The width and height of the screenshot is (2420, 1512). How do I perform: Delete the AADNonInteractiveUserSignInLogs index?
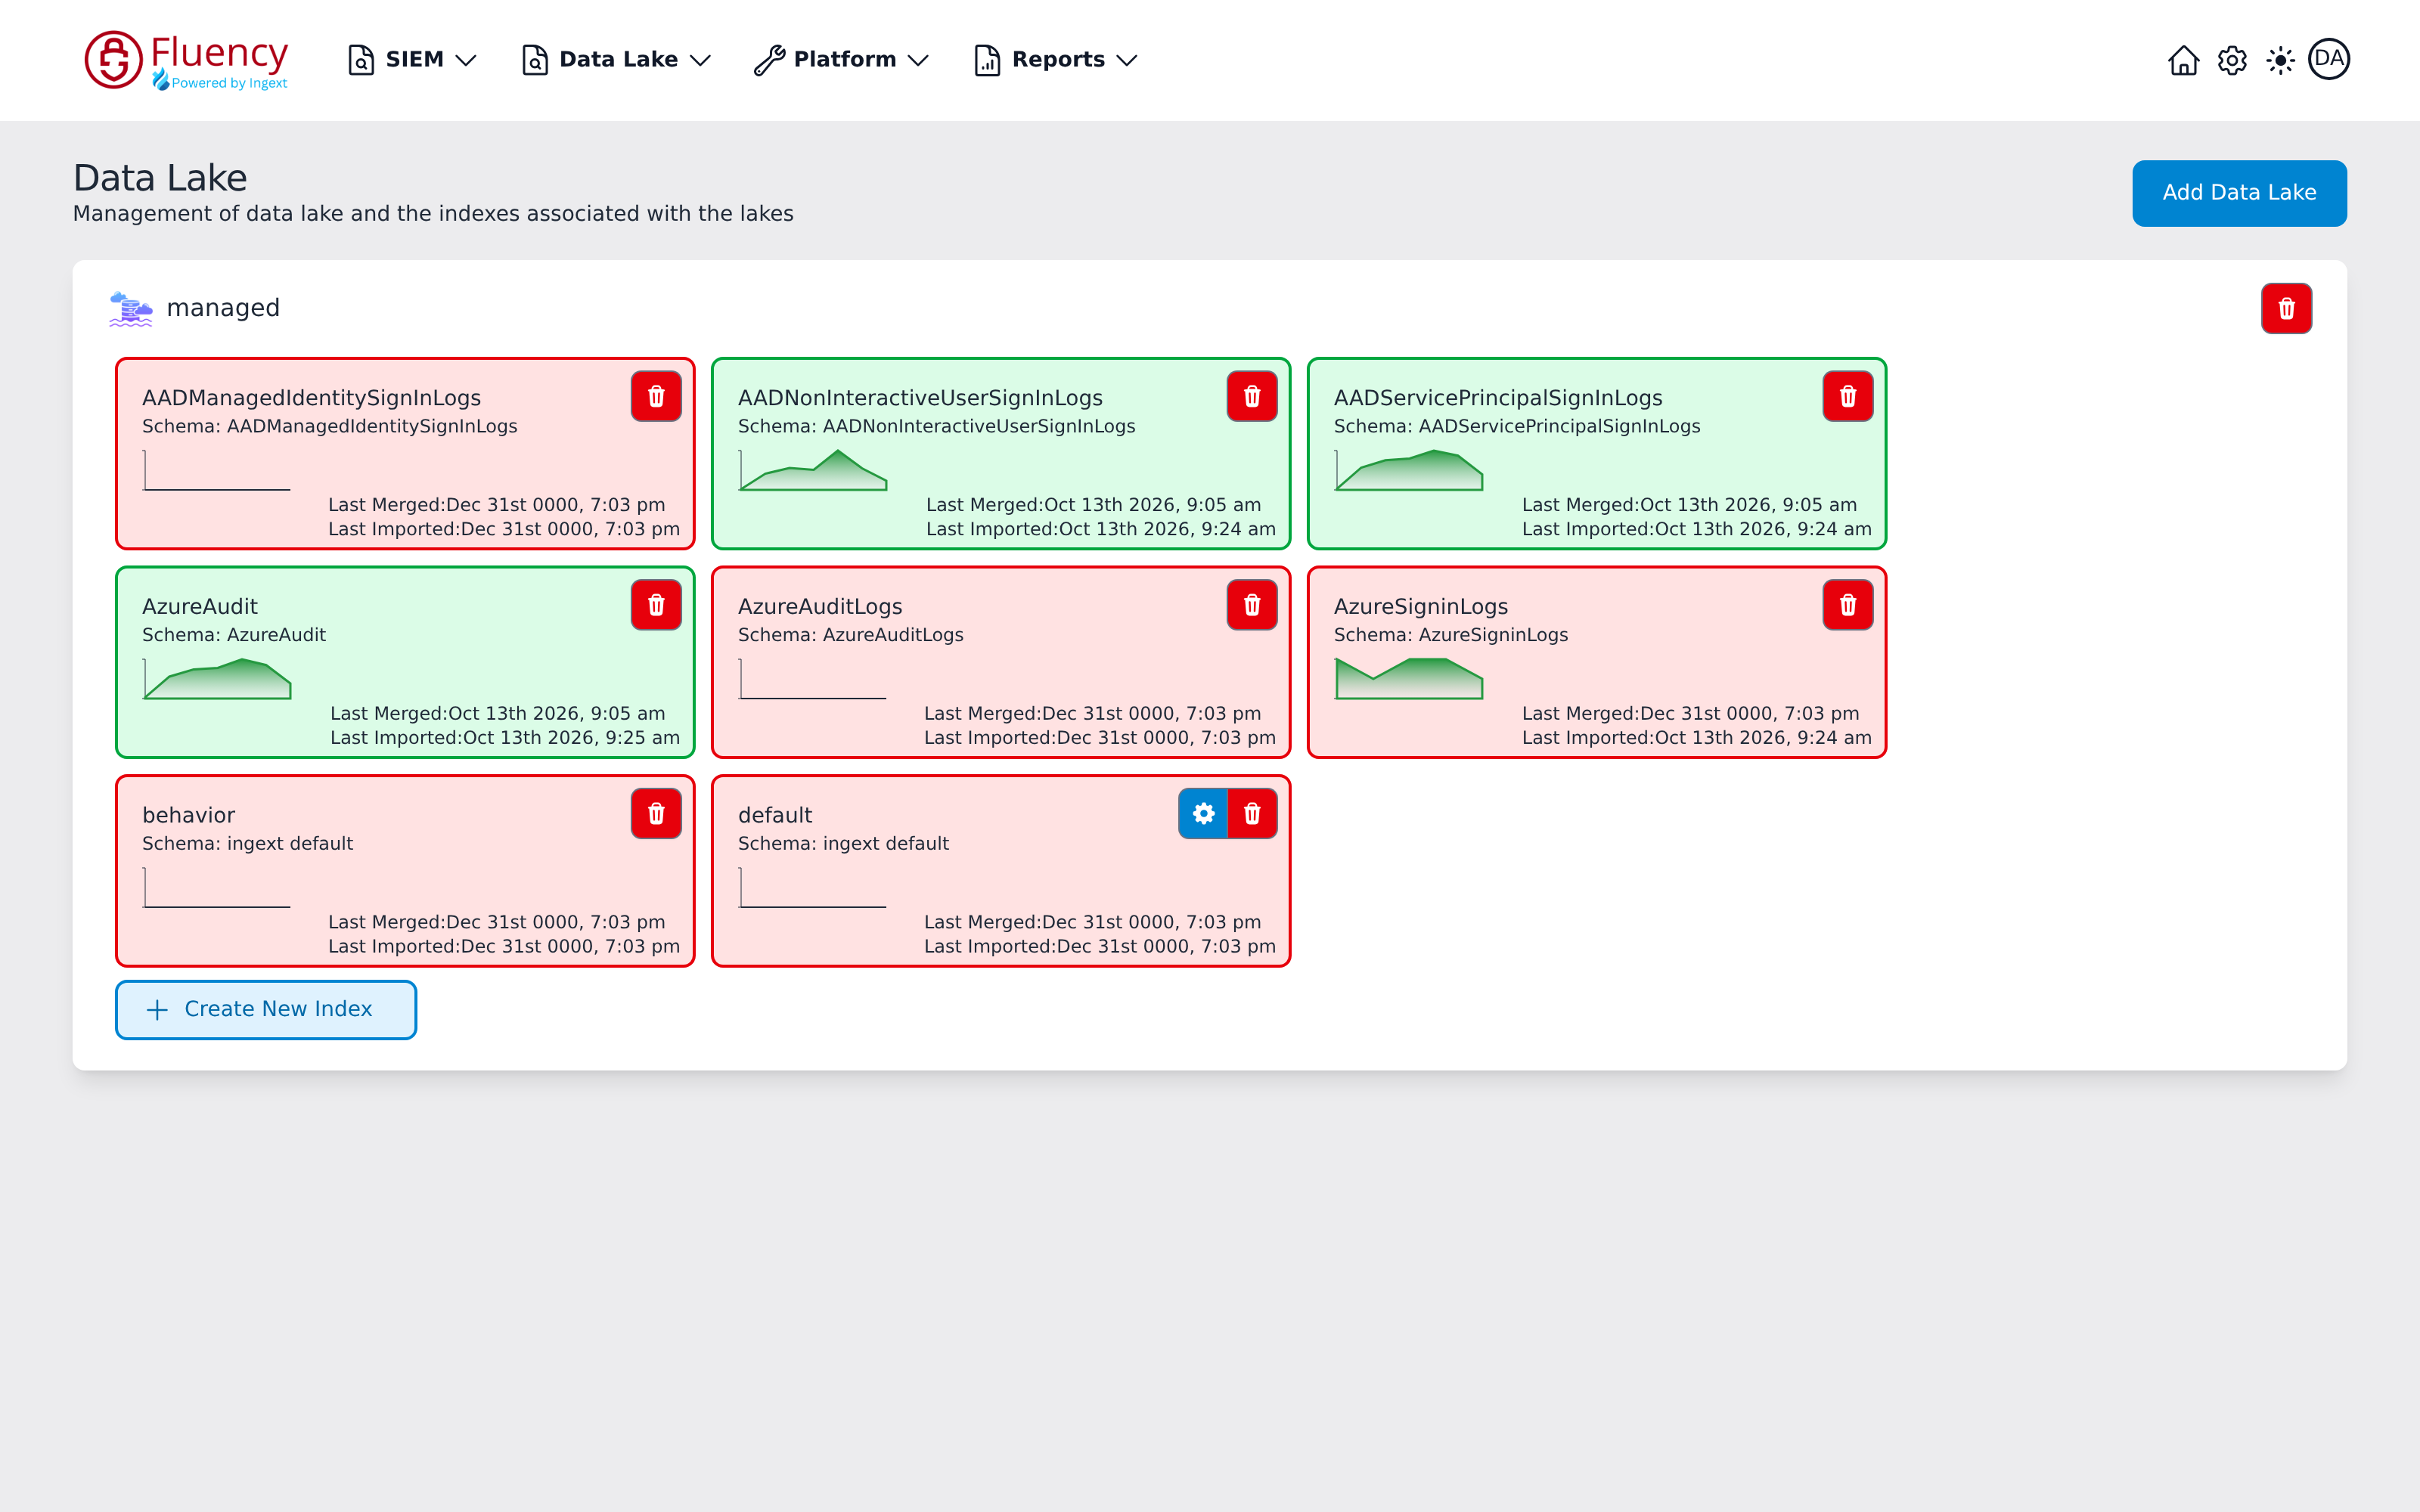click(1252, 396)
